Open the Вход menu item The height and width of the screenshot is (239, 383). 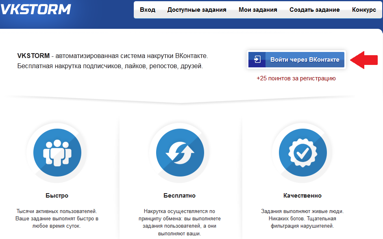[148, 10]
